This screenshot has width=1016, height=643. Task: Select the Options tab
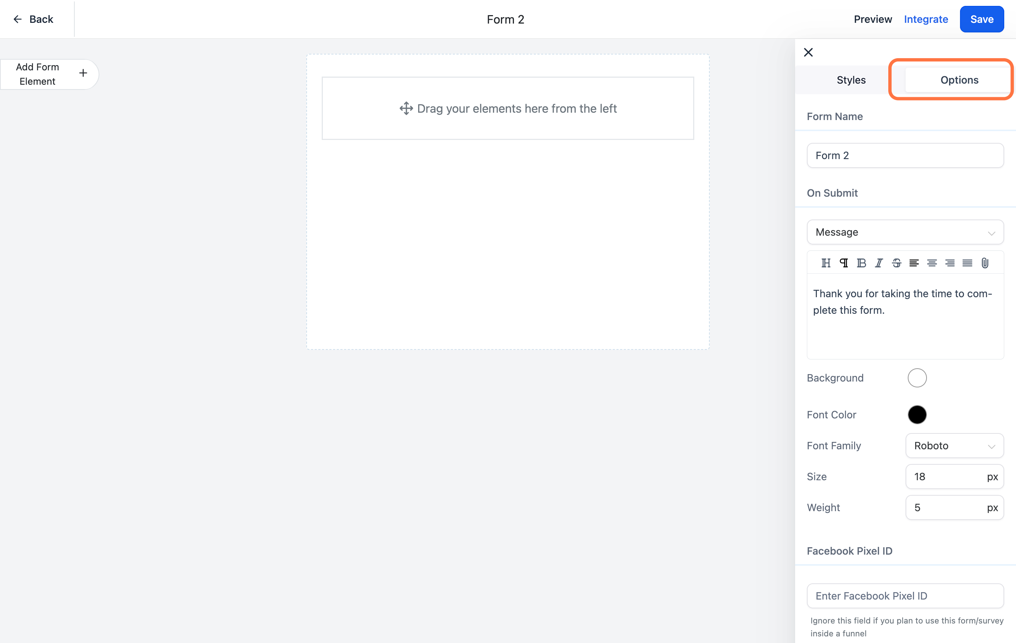point(959,80)
